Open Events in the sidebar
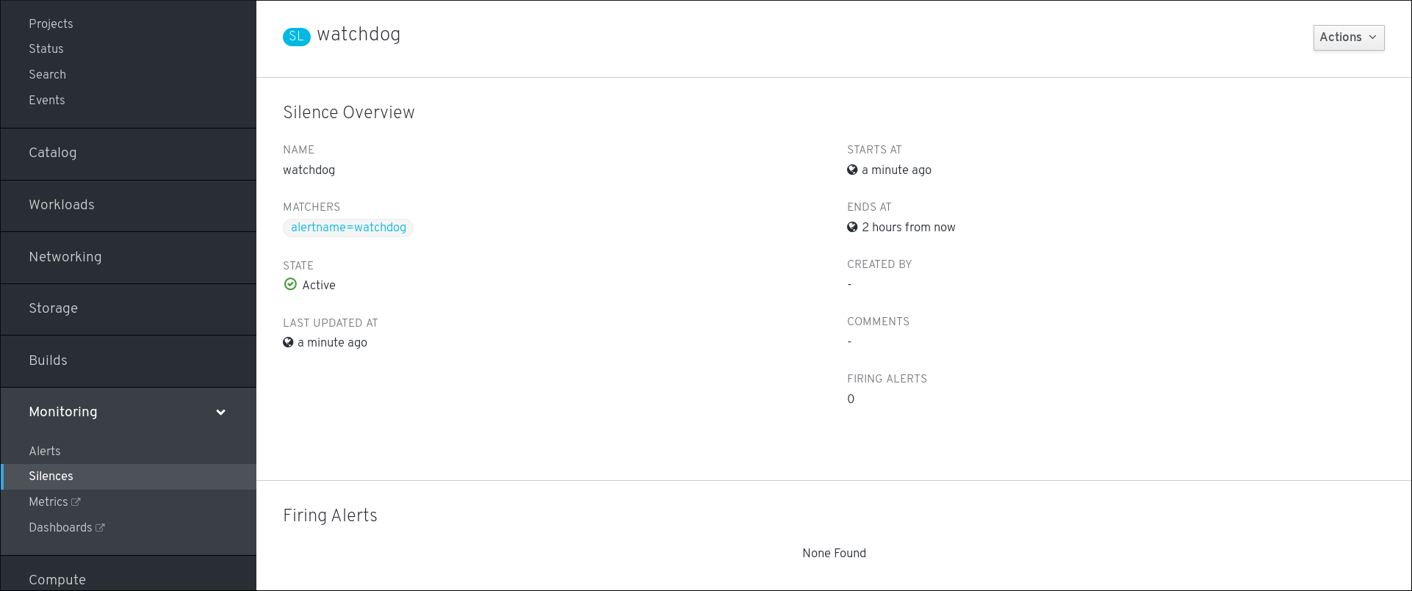The width and height of the screenshot is (1412, 591). pos(47,100)
